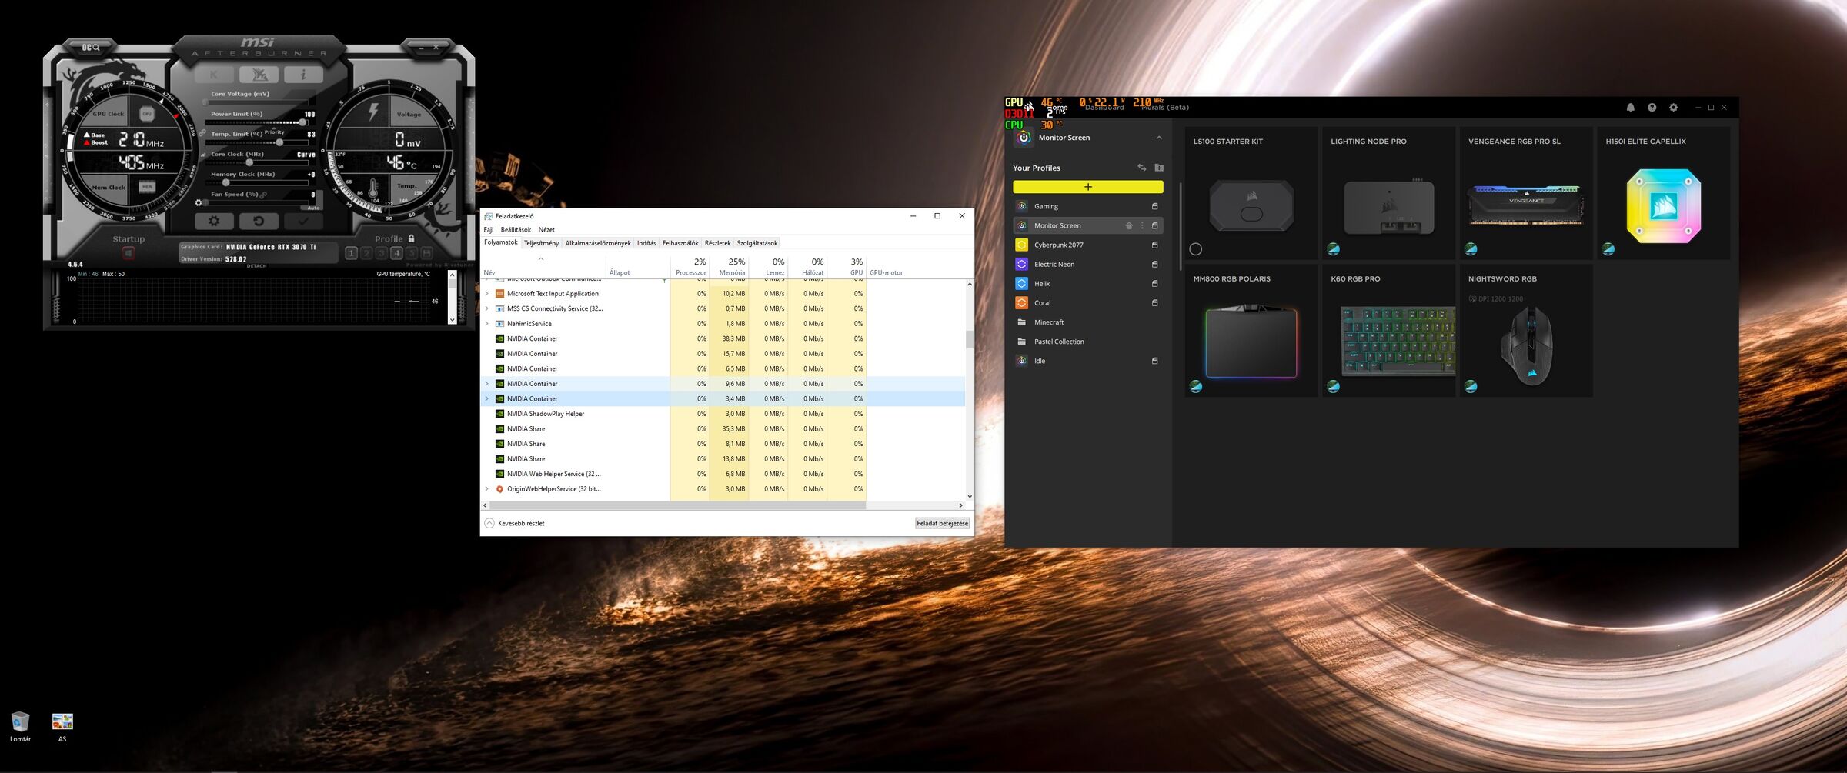Select the Cyberpunk 2077 profile

pos(1088,245)
